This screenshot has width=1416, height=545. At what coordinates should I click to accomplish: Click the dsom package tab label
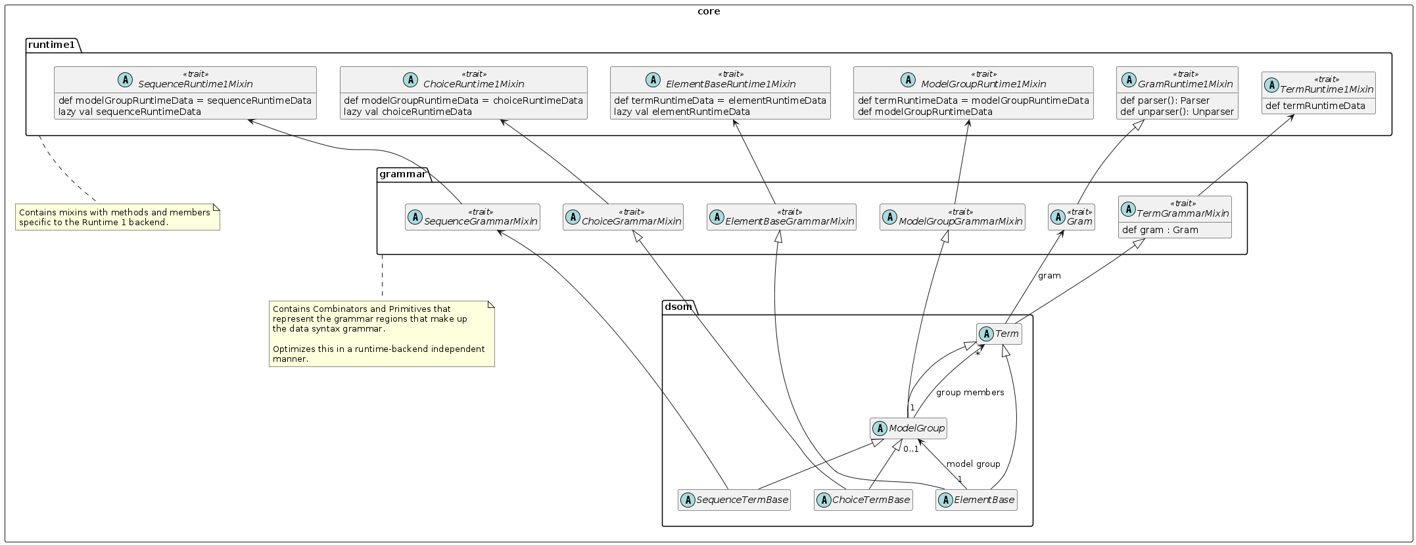tap(678, 306)
